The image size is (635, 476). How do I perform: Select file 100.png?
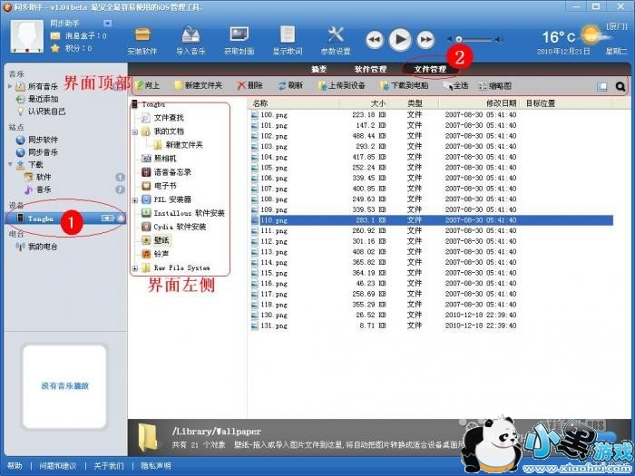coord(274,115)
